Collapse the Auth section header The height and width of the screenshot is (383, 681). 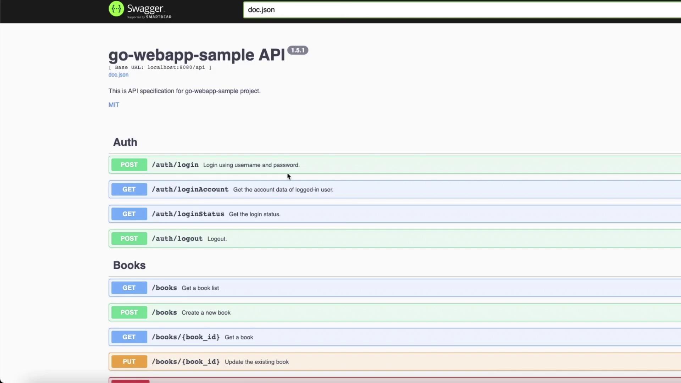pos(125,142)
